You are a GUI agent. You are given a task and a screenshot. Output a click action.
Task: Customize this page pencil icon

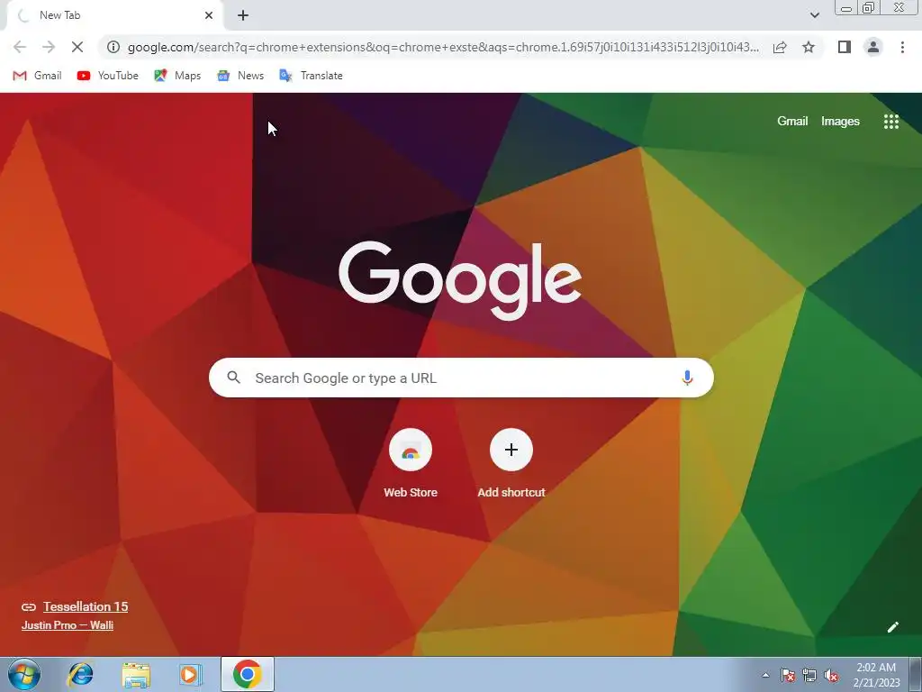(892, 627)
